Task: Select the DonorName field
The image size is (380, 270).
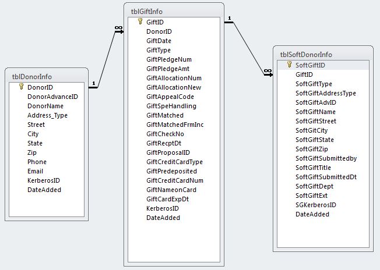Action: coord(47,106)
